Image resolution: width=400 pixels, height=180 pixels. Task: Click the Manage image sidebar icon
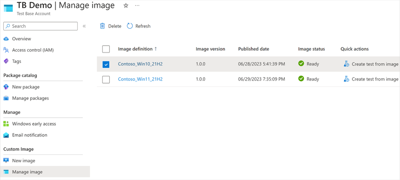[x=6, y=172]
